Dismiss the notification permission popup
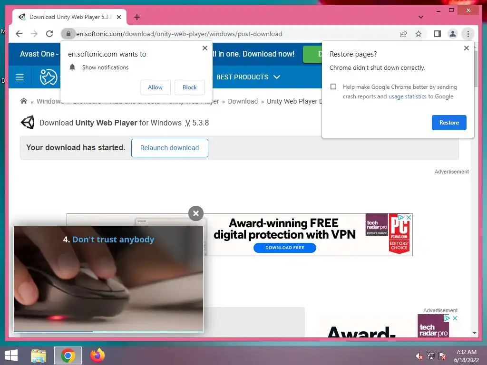Screen dimensions: 487x365 coord(205,48)
